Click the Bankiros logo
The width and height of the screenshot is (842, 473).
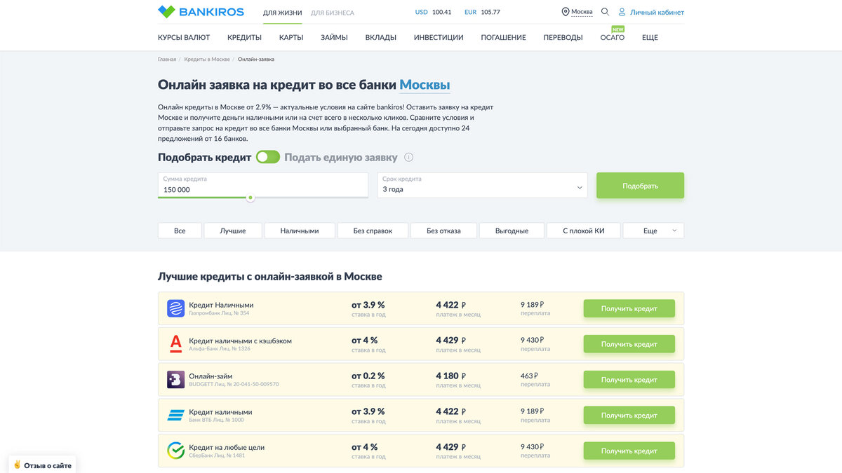[x=201, y=12]
